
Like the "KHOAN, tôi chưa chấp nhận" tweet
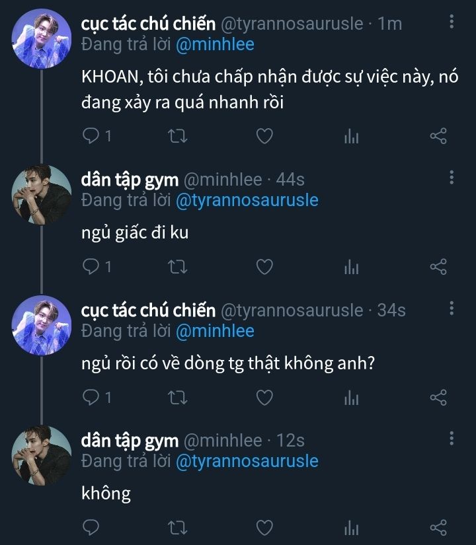(x=264, y=136)
